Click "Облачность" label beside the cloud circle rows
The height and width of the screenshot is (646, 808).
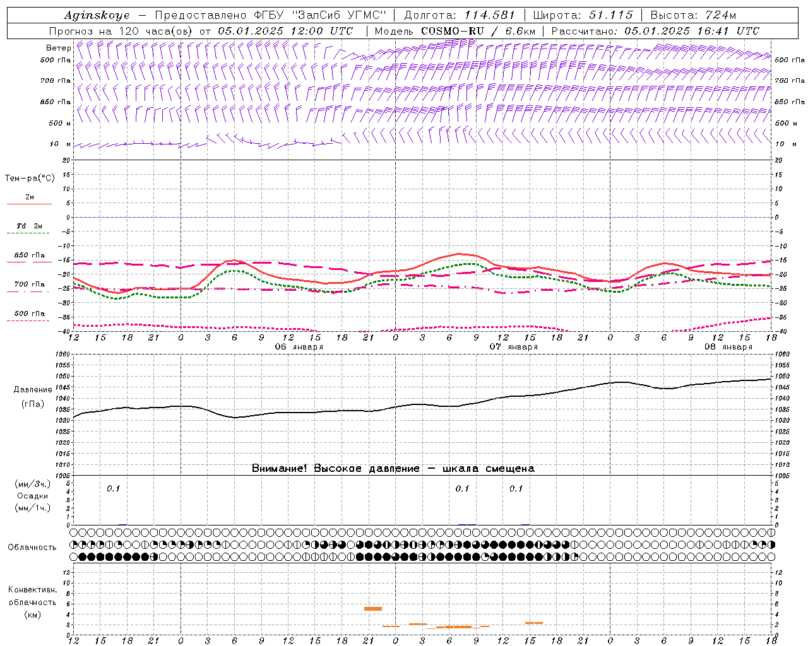[x=32, y=547]
